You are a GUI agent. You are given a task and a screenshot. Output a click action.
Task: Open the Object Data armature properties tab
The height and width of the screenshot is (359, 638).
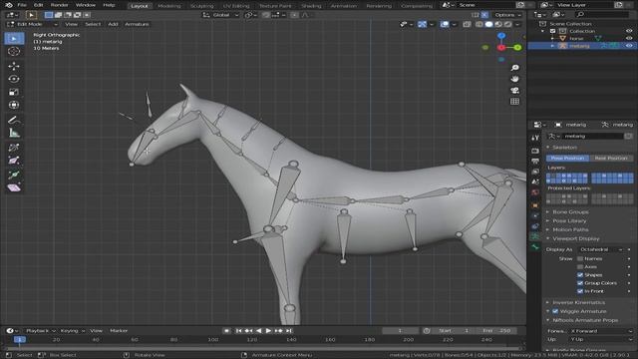pos(535,236)
